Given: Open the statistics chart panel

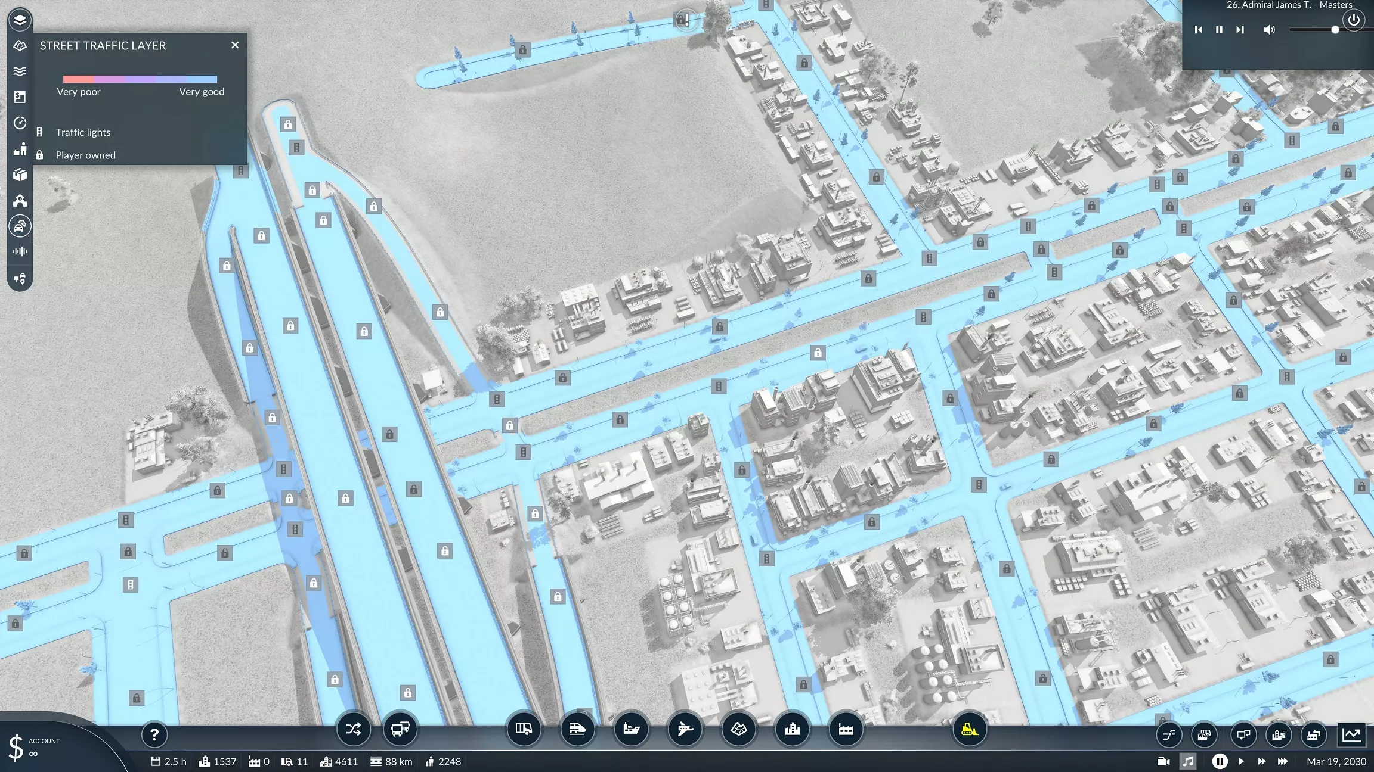Looking at the screenshot, I should 1351,734.
